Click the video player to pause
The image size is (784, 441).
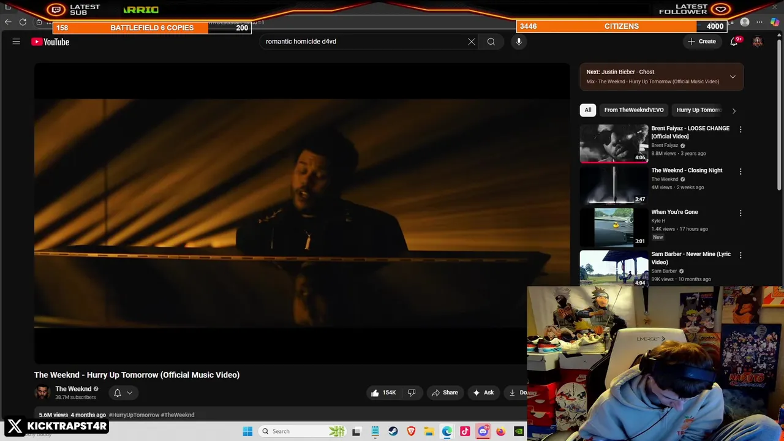[x=302, y=213]
